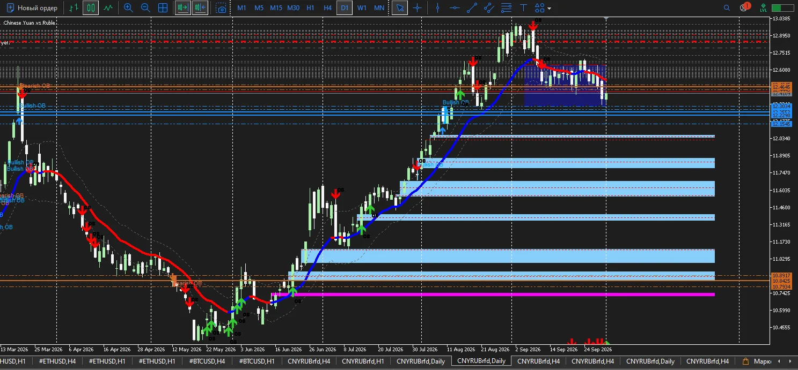
Task: Select the trendline drawing tool
Action: click(x=472, y=8)
